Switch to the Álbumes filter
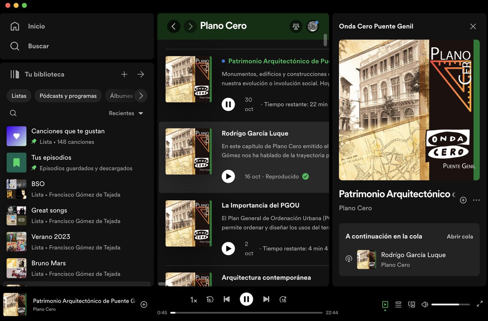488x321 pixels. point(121,95)
